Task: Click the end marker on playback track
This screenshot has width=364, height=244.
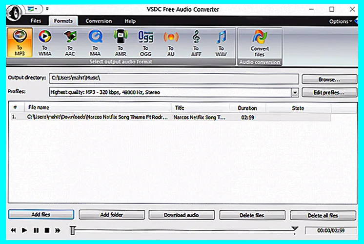Action: (295, 230)
